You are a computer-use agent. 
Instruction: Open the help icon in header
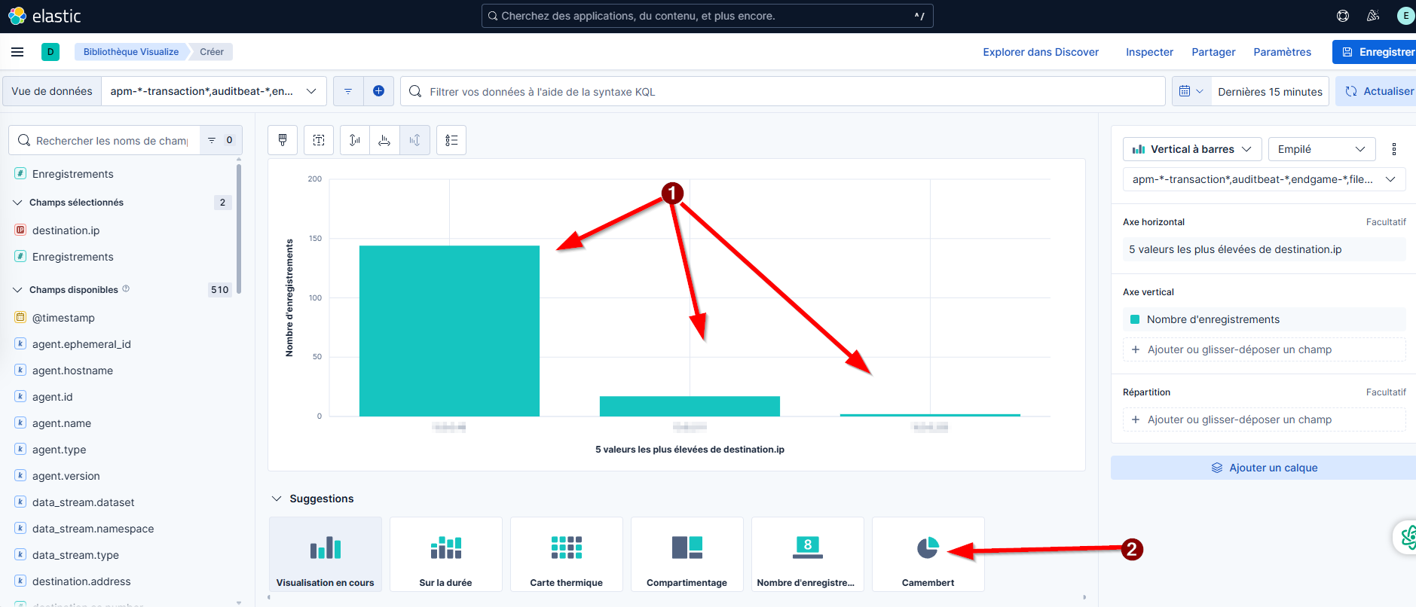click(1342, 16)
